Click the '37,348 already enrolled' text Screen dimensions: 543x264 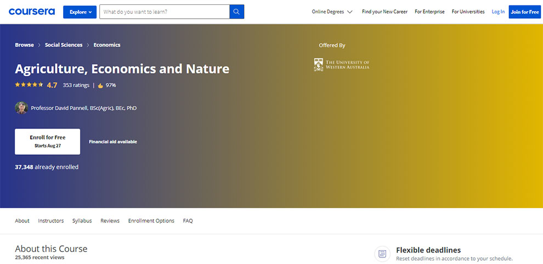47,167
